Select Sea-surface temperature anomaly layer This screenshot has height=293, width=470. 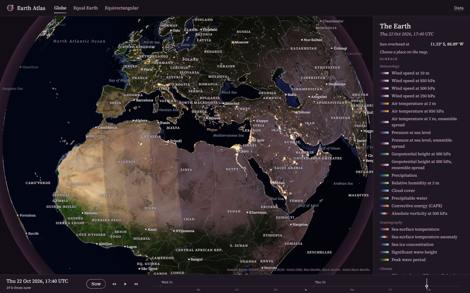pos(422,237)
